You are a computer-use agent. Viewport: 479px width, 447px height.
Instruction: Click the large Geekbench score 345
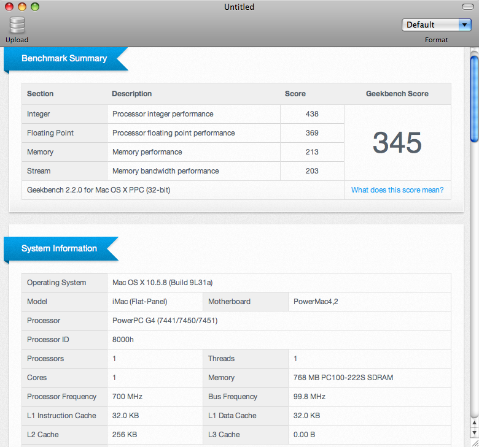[397, 142]
